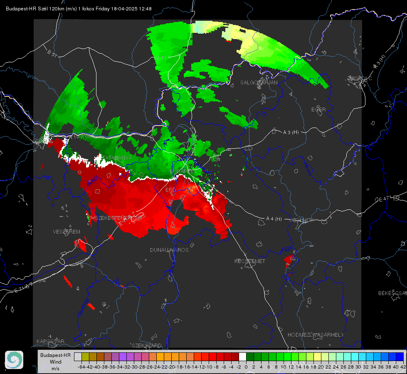Select the VESZPRÉM city label
The image size is (407, 374).
tap(67, 232)
